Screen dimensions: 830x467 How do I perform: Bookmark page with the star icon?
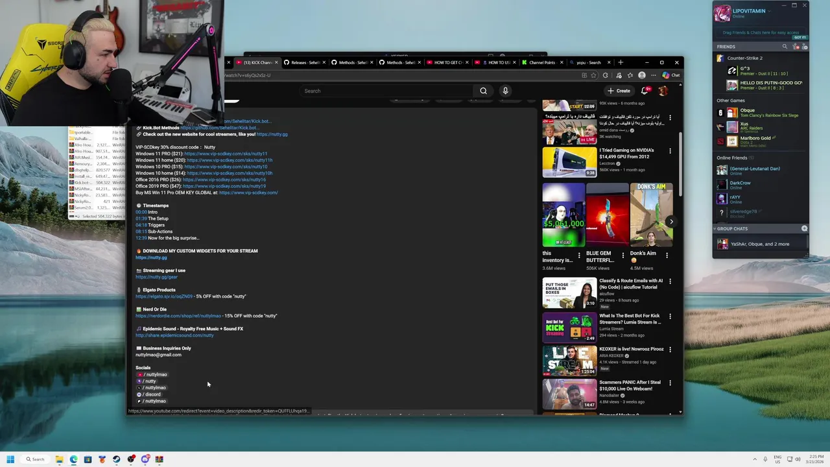tap(593, 75)
